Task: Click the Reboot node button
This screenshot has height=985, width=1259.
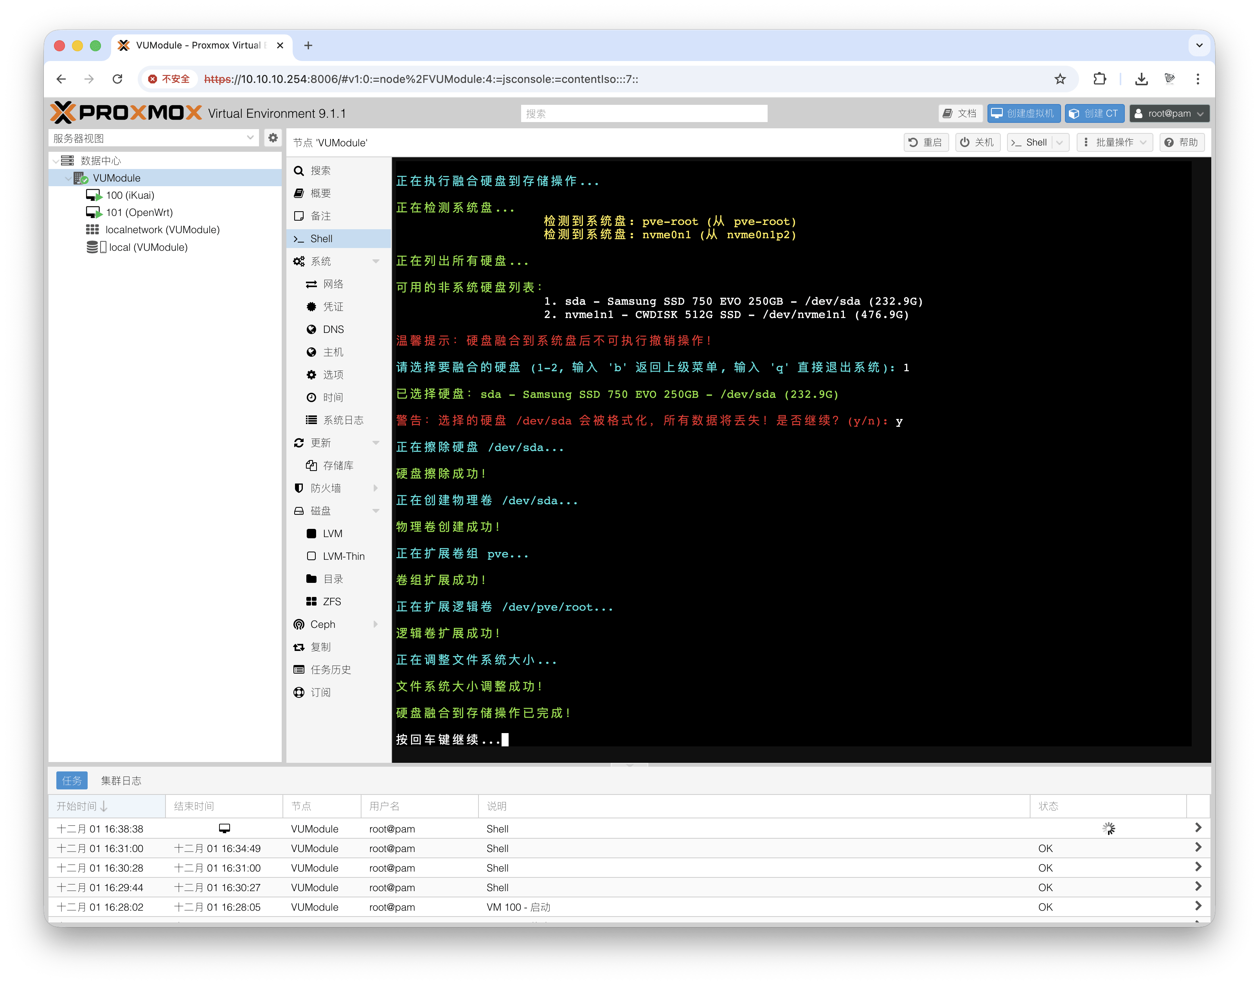Action: (x=925, y=142)
